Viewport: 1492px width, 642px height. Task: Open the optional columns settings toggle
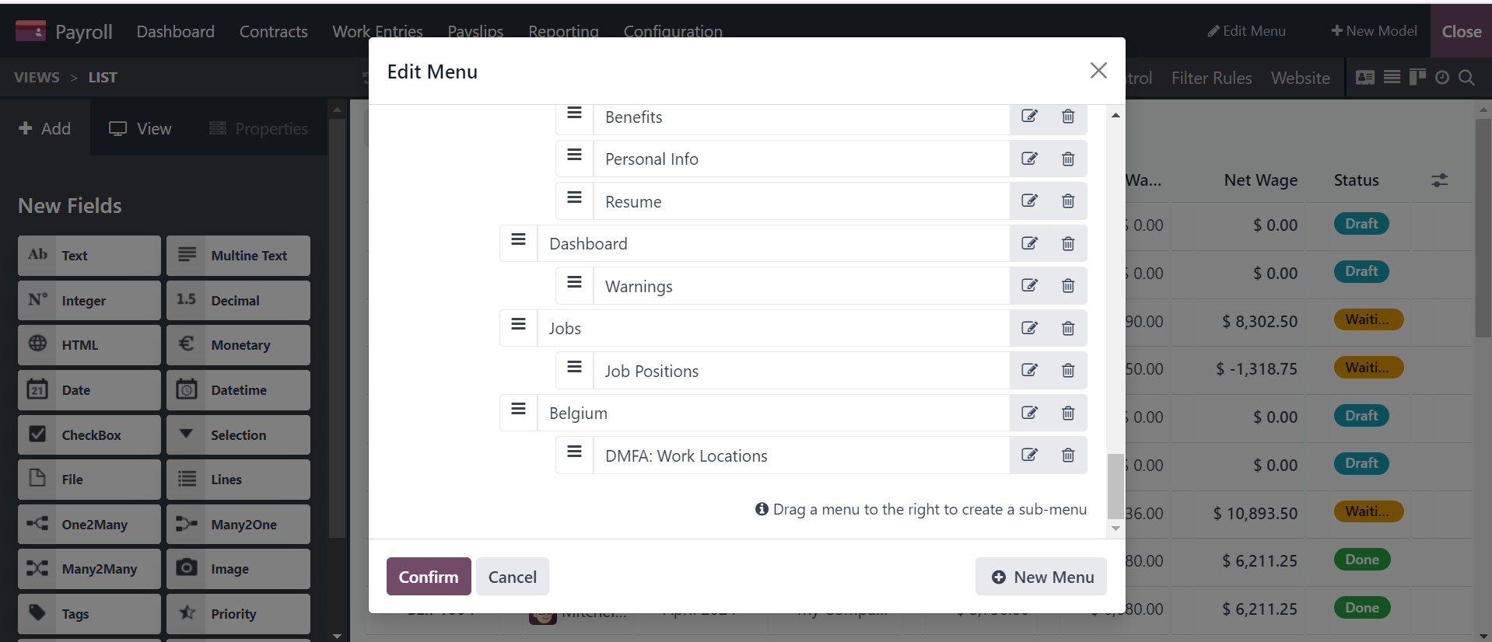(x=1440, y=180)
